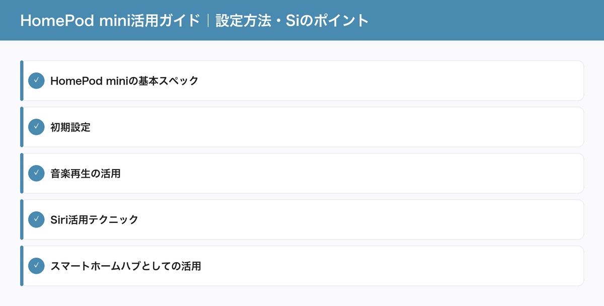The width and height of the screenshot is (604, 306).
Task: Click the blue side bar of スマートホームハブとしての活用
Action: (22, 266)
